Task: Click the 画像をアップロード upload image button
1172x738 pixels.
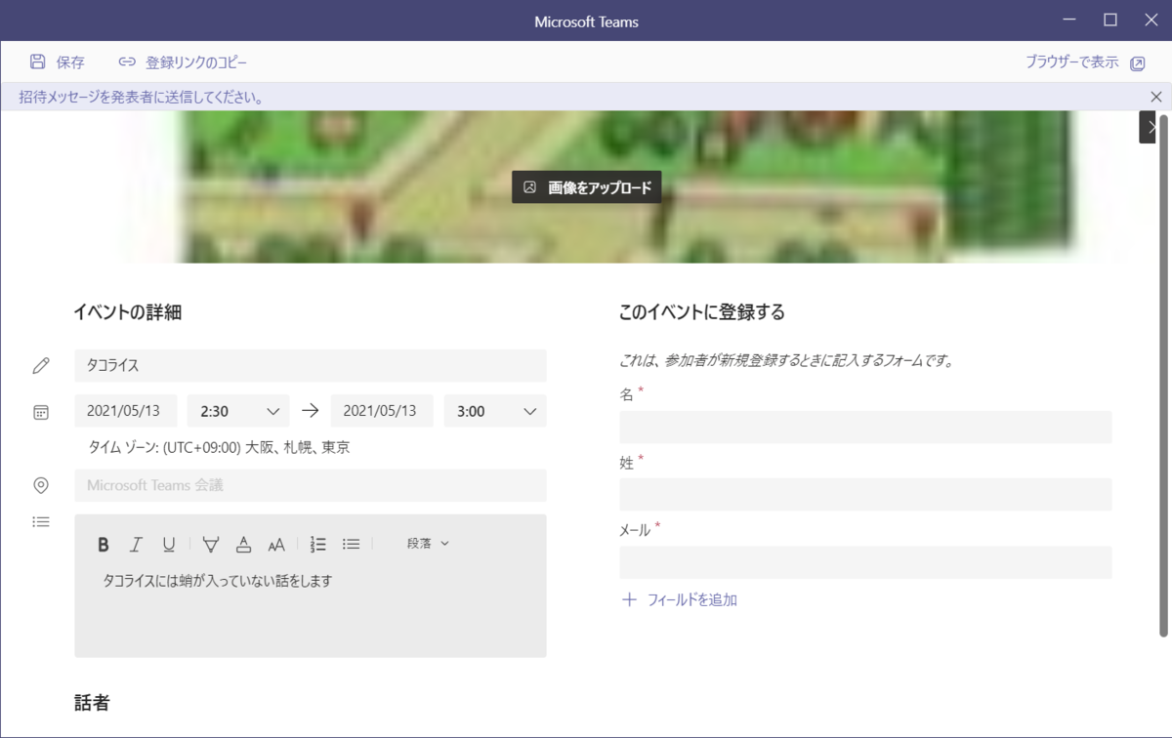Action: 587,187
